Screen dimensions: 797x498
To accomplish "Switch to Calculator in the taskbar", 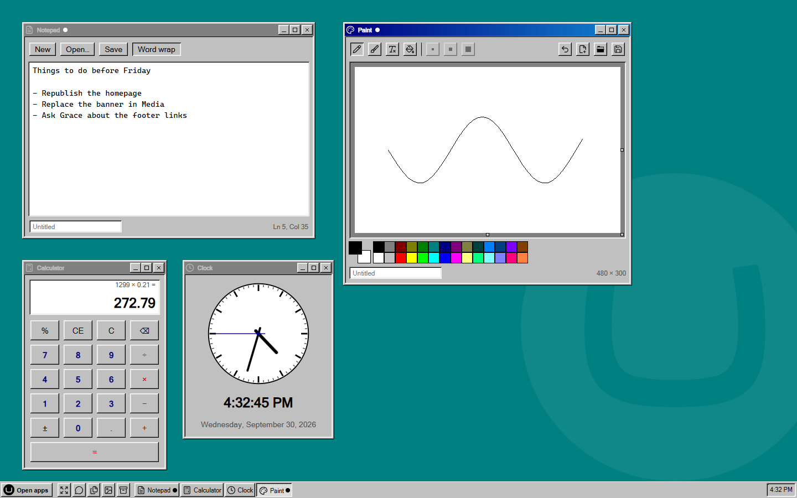I will click(x=203, y=490).
